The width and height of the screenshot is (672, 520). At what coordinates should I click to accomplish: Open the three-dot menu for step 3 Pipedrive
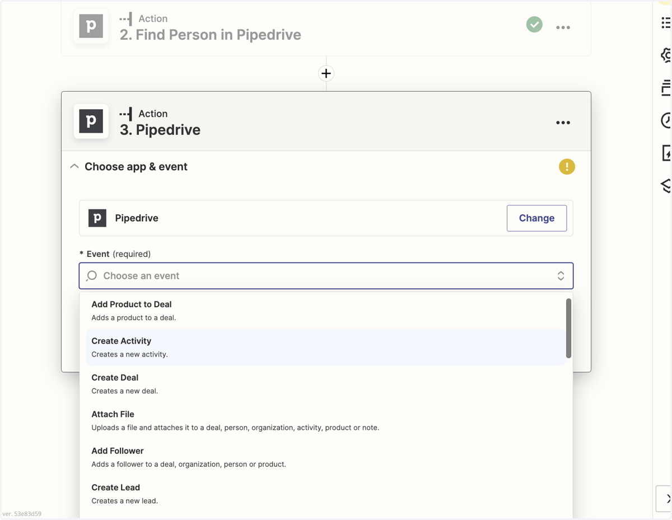[x=563, y=123]
